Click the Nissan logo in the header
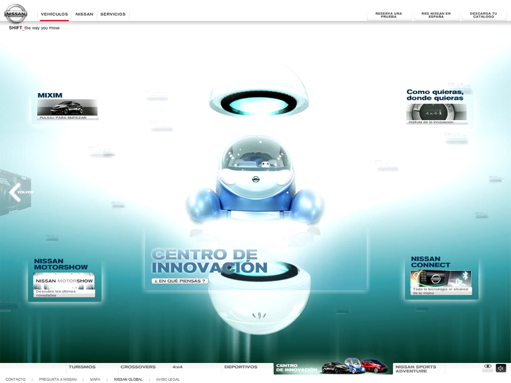Image resolution: width=511 pixels, height=383 pixels. 15,14
